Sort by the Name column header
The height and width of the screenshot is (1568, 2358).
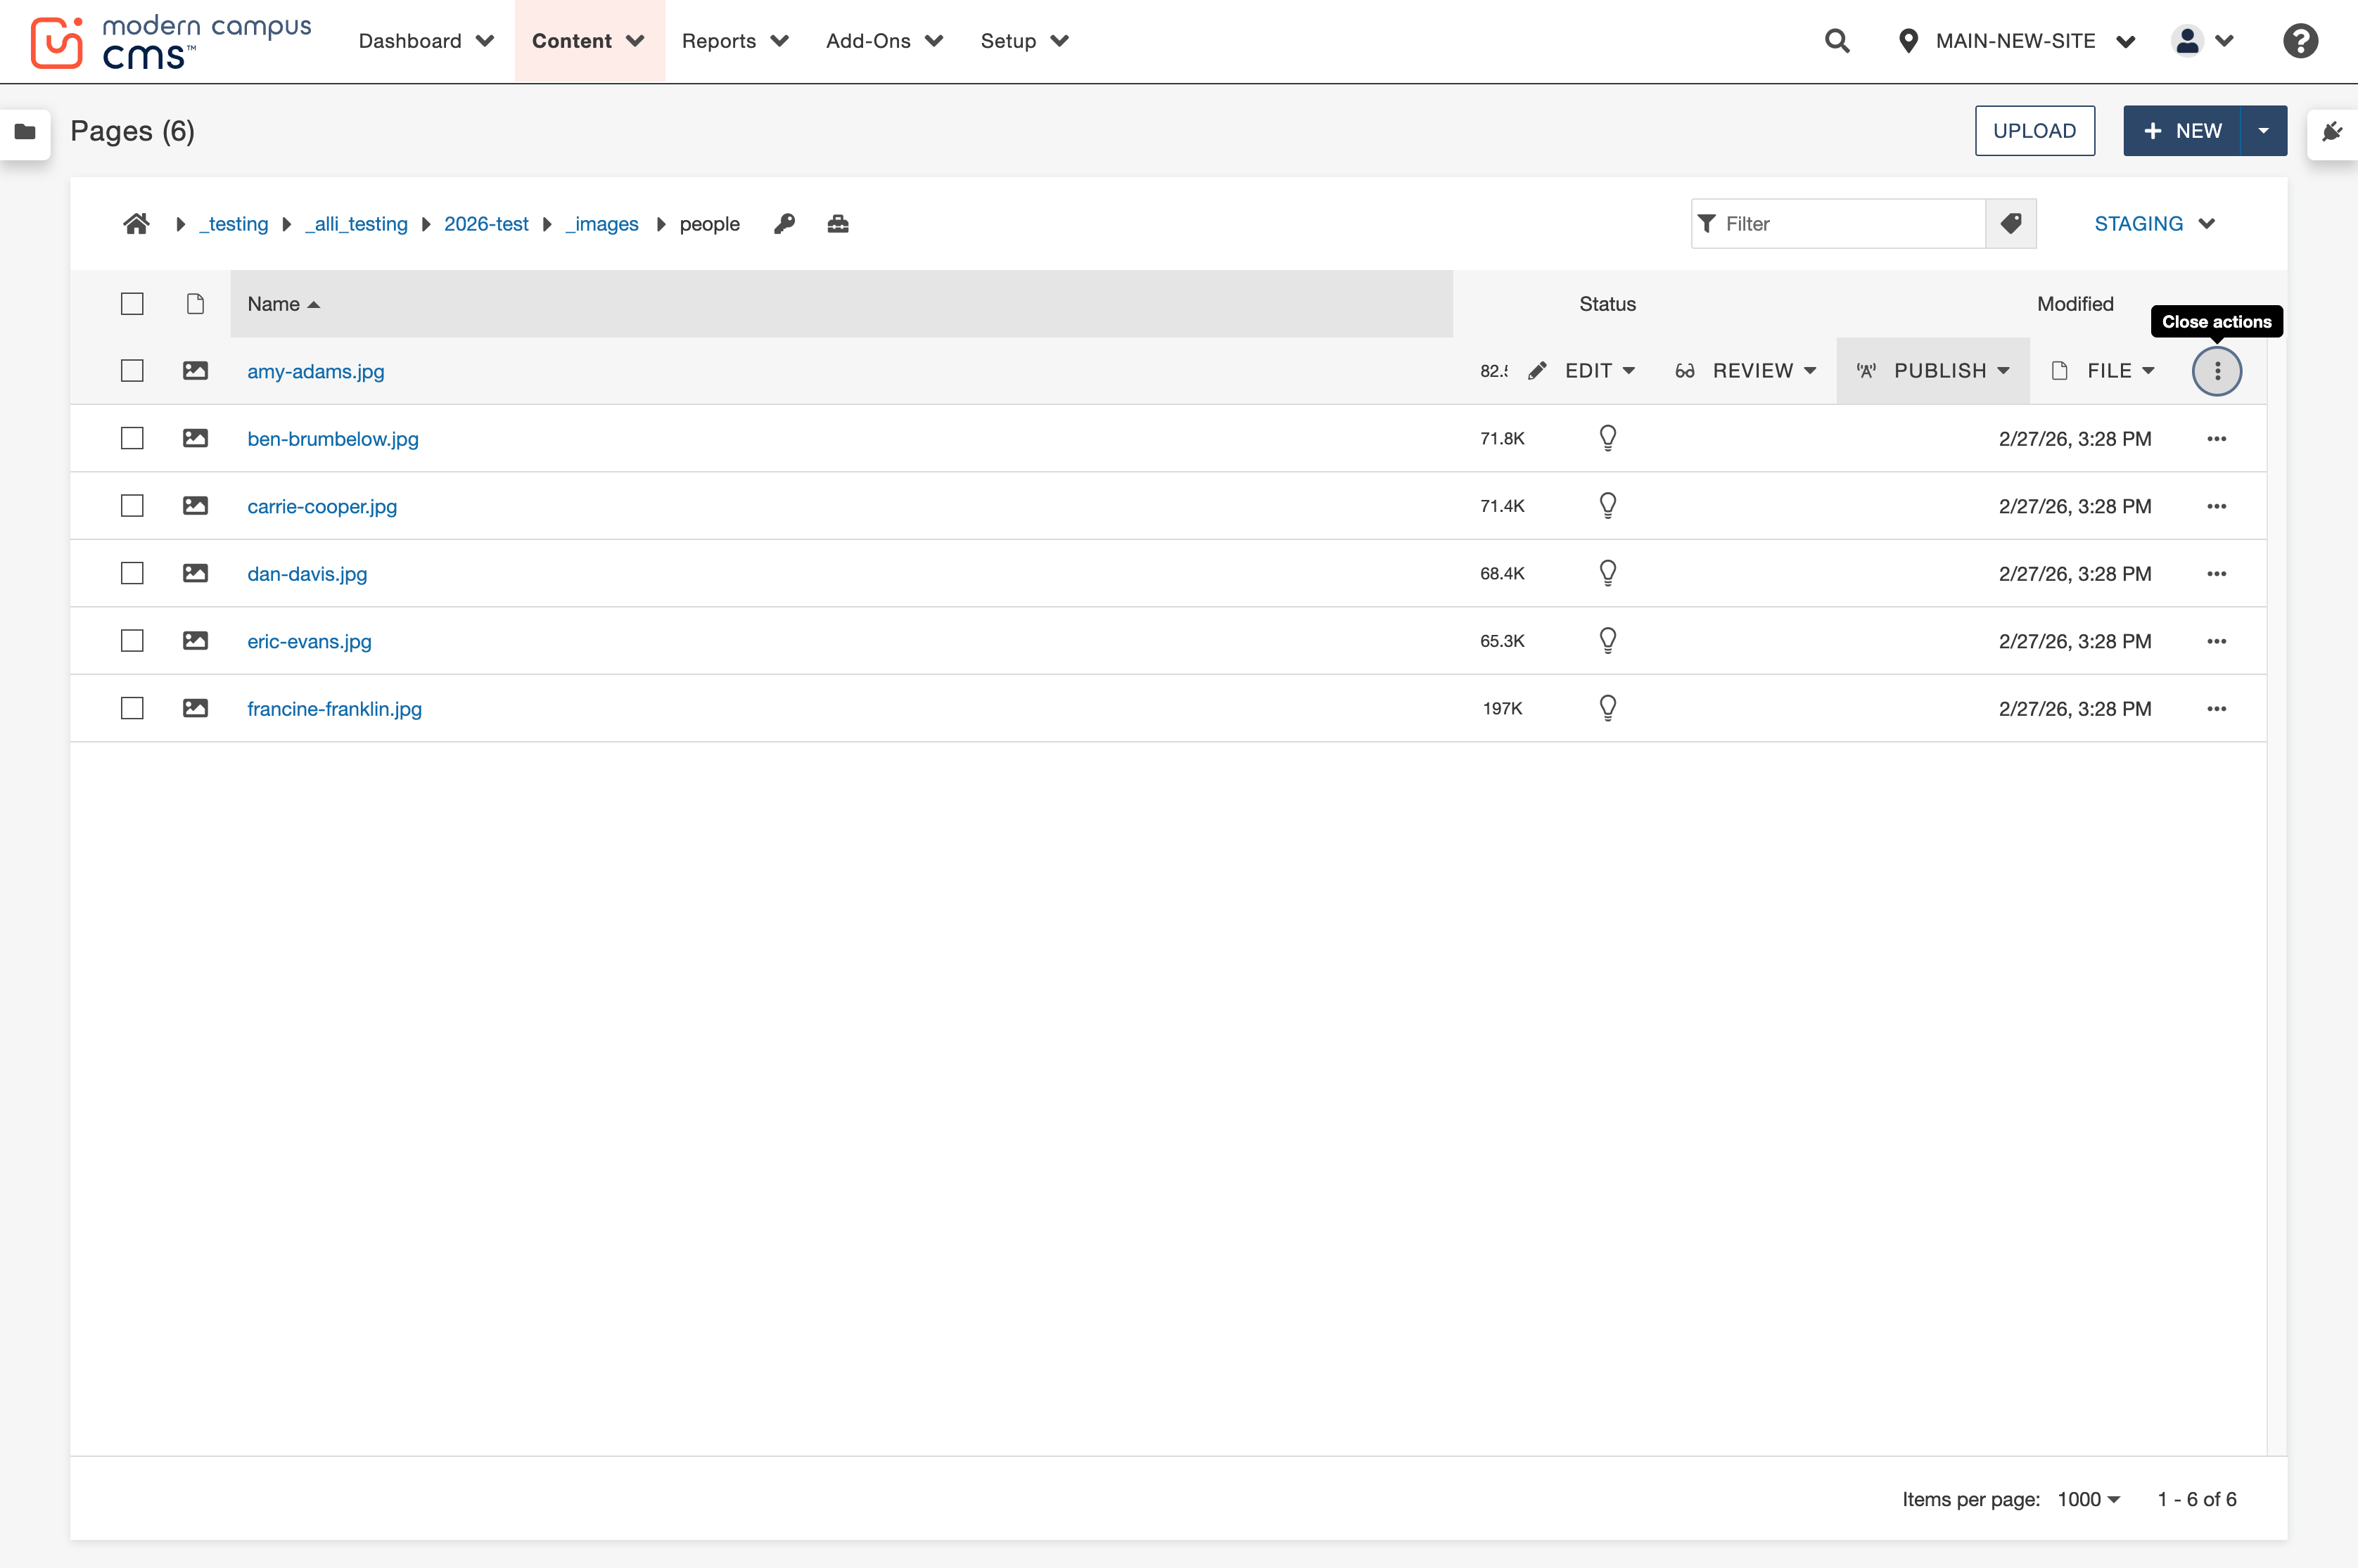point(841,304)
